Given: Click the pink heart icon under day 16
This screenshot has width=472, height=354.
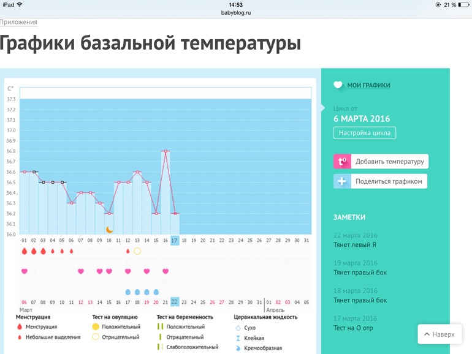Looking at the screenshot, I should click(166, 271).
